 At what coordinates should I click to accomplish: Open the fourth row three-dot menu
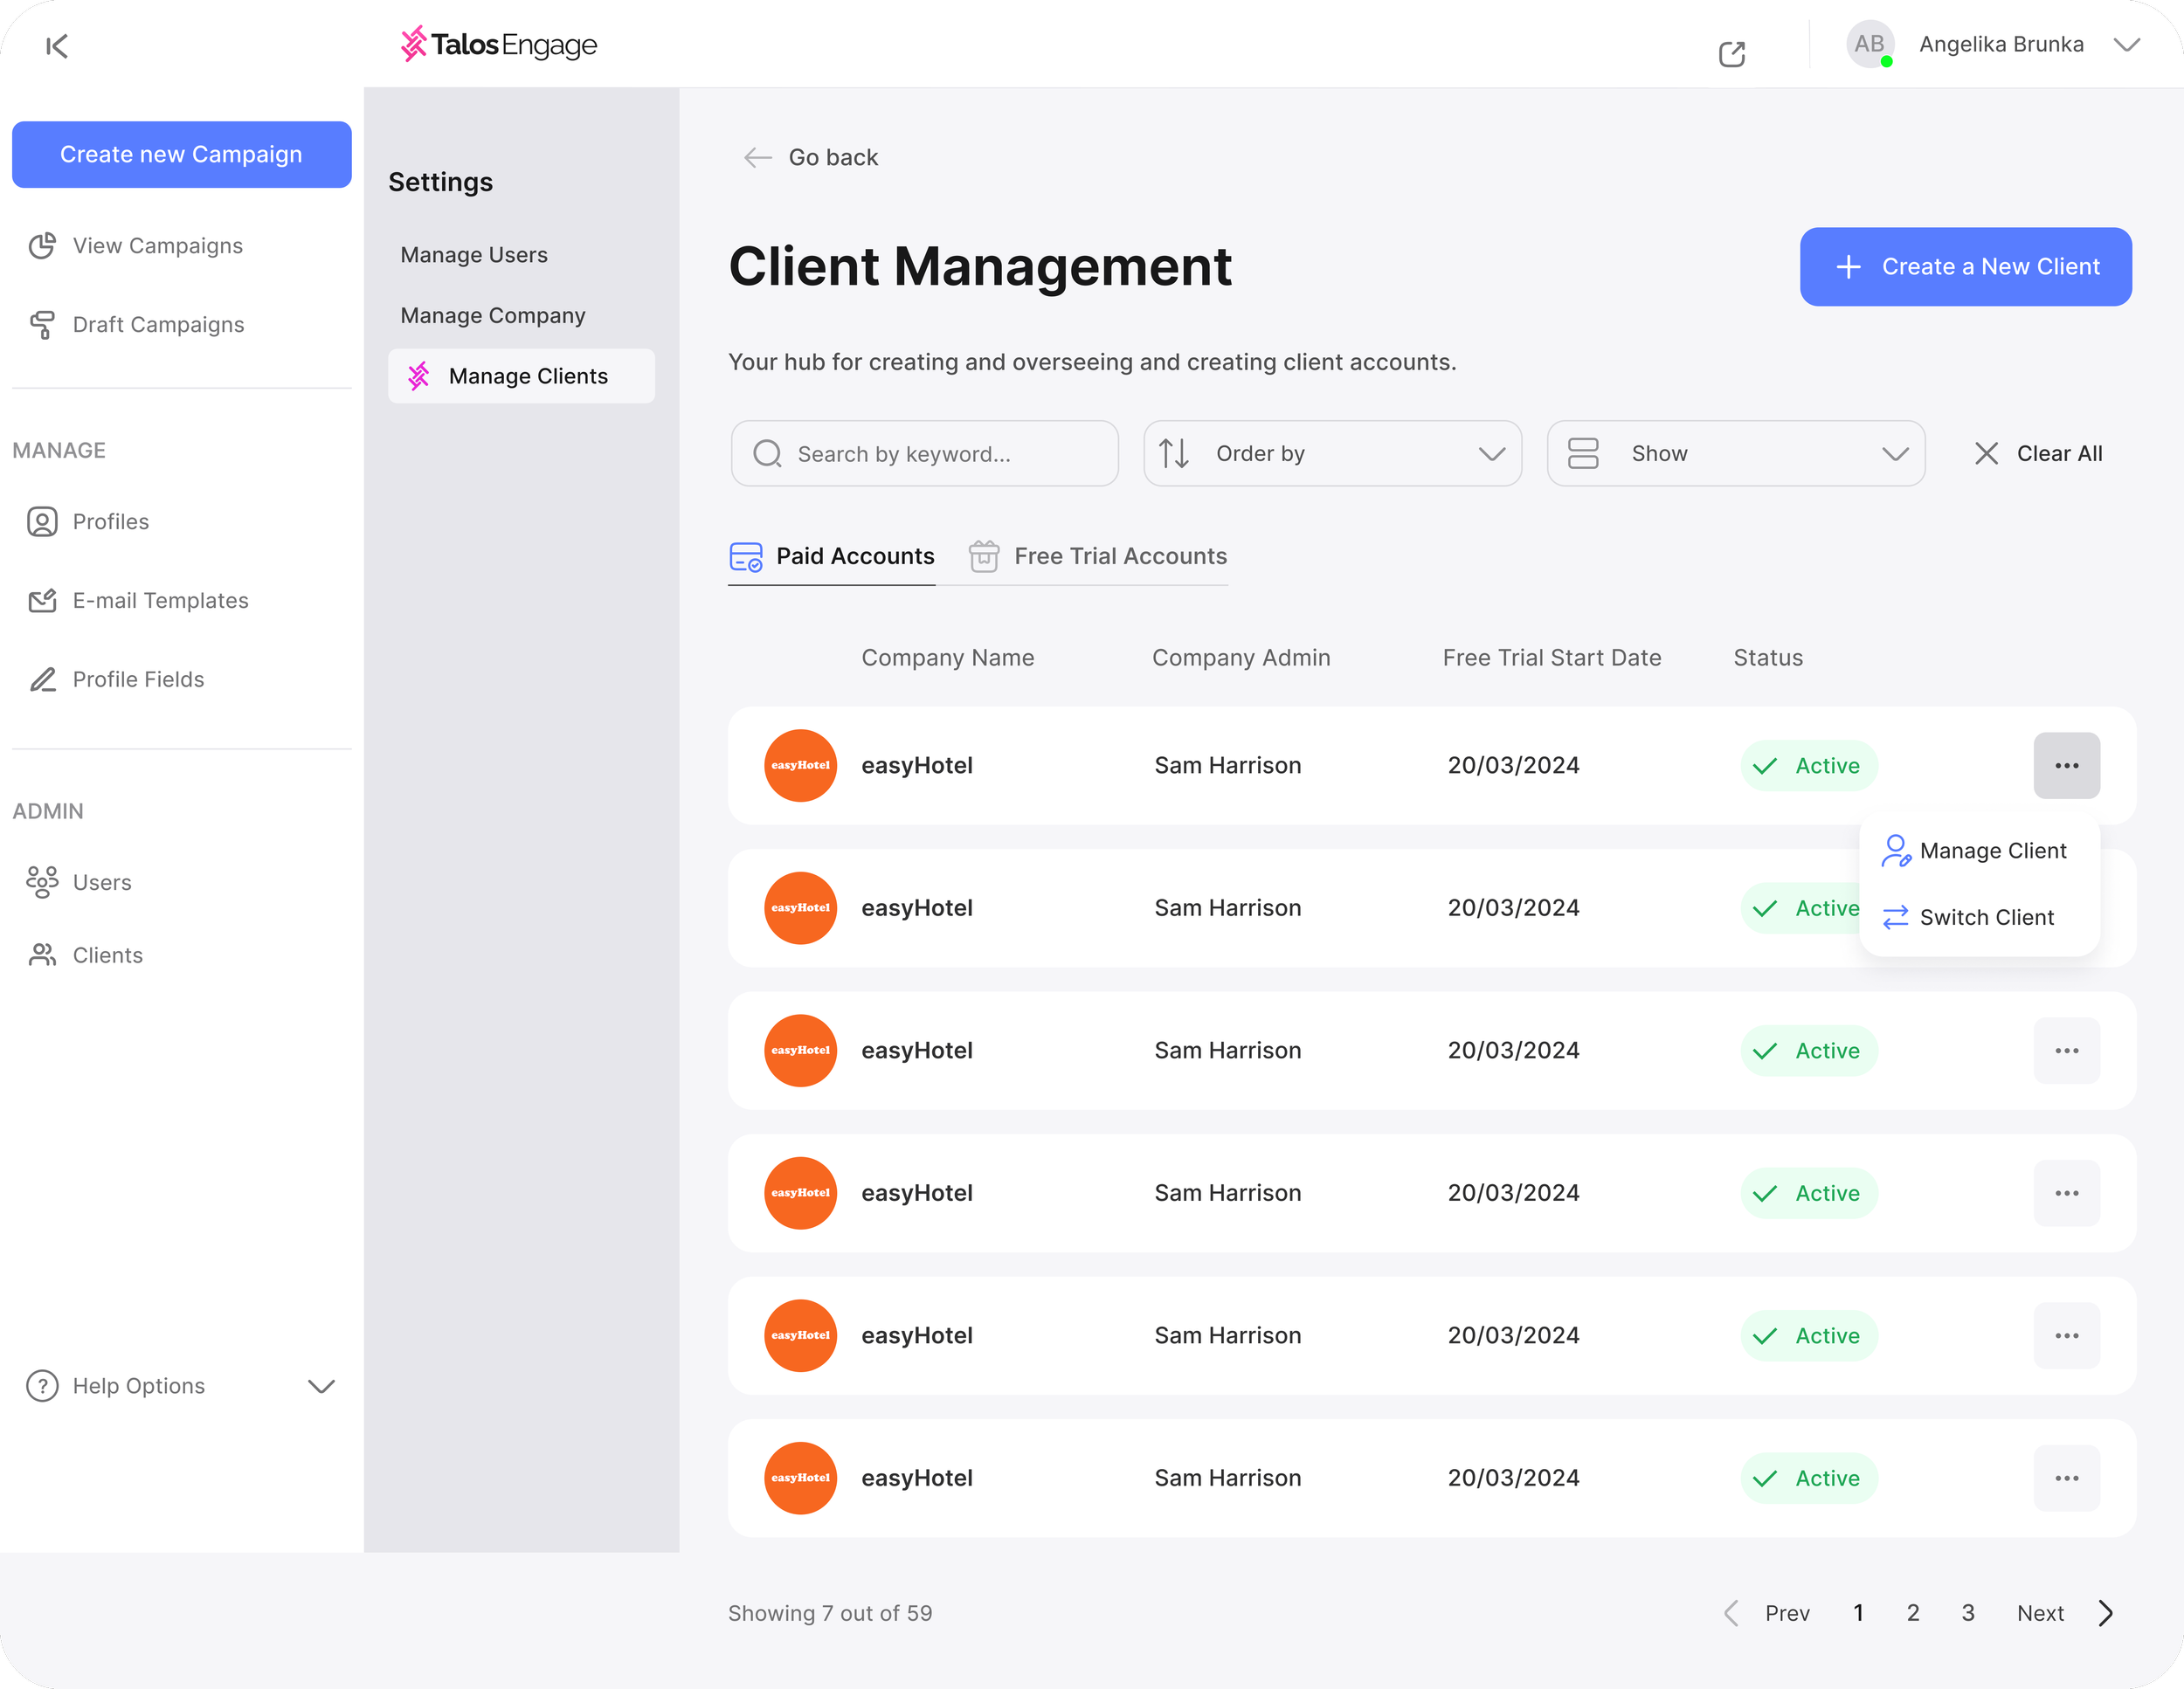coord(2066,1193)
